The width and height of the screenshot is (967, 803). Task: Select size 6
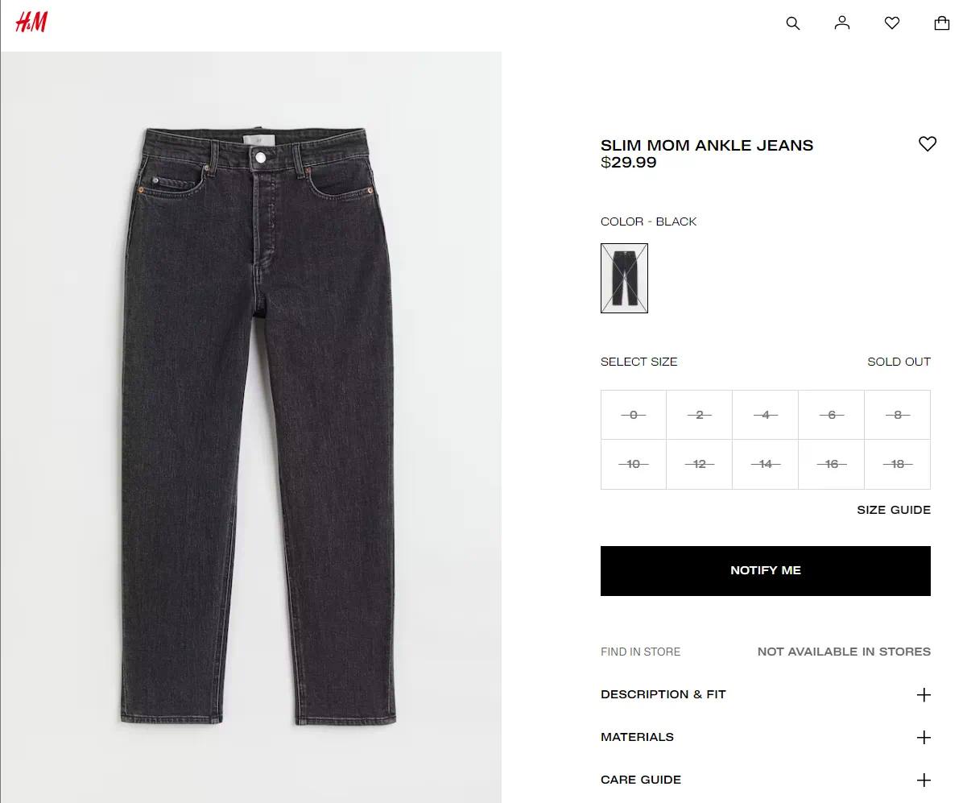832,415
